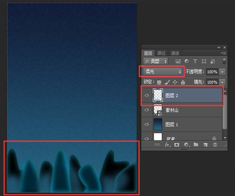This screenshot has width=235, height=196.
Task: Add a layer style with fx icon
Action: point(167,145)
